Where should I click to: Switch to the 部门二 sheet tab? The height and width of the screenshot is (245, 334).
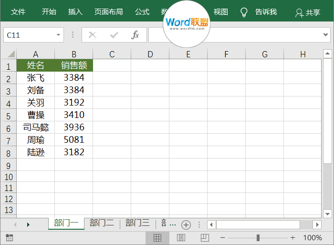click(102, 223)
